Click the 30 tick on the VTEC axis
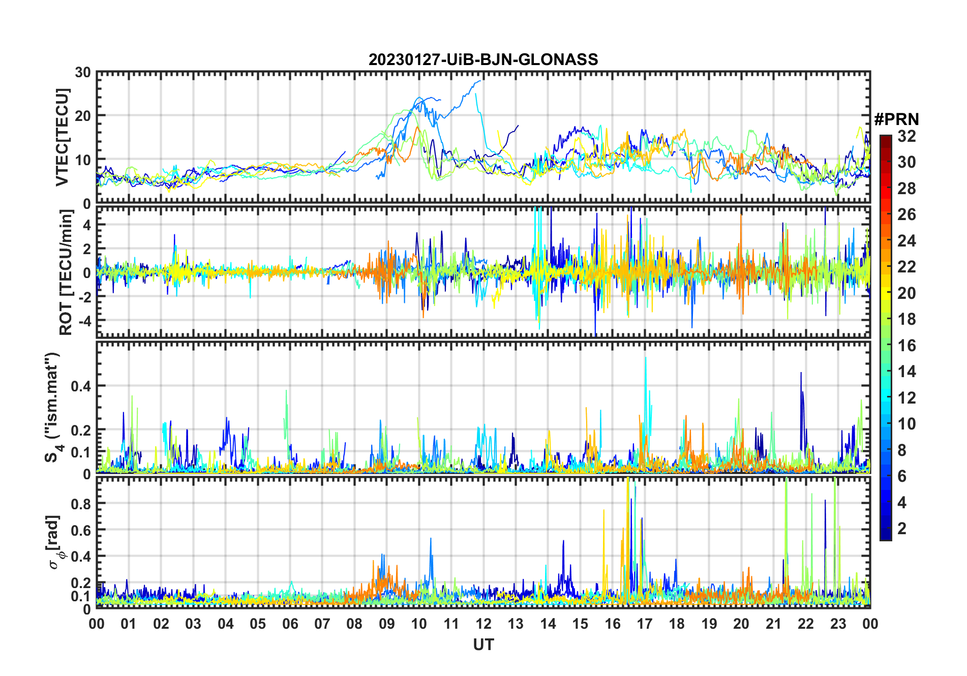This screenshot has width=967, height=676. [83, 73]
